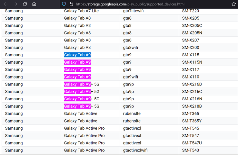This screenshot has width=238, height=155.
Task: Click model SM-T220 cell
Action: pyautogui.click(x=191, y=11)
